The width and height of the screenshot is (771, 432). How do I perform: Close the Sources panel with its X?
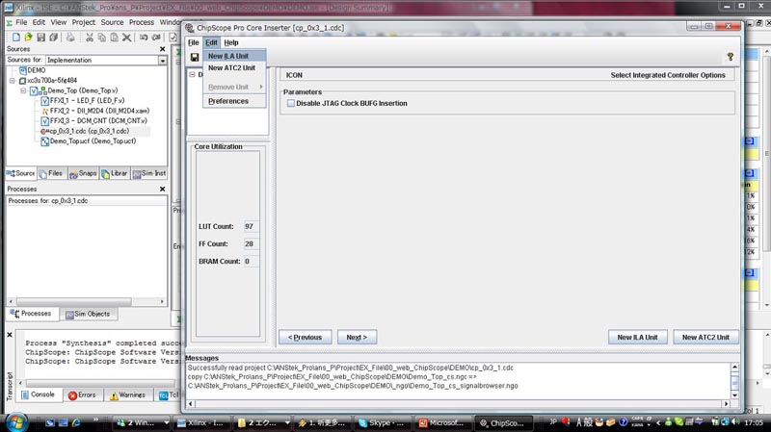click(x=163, y=49)
